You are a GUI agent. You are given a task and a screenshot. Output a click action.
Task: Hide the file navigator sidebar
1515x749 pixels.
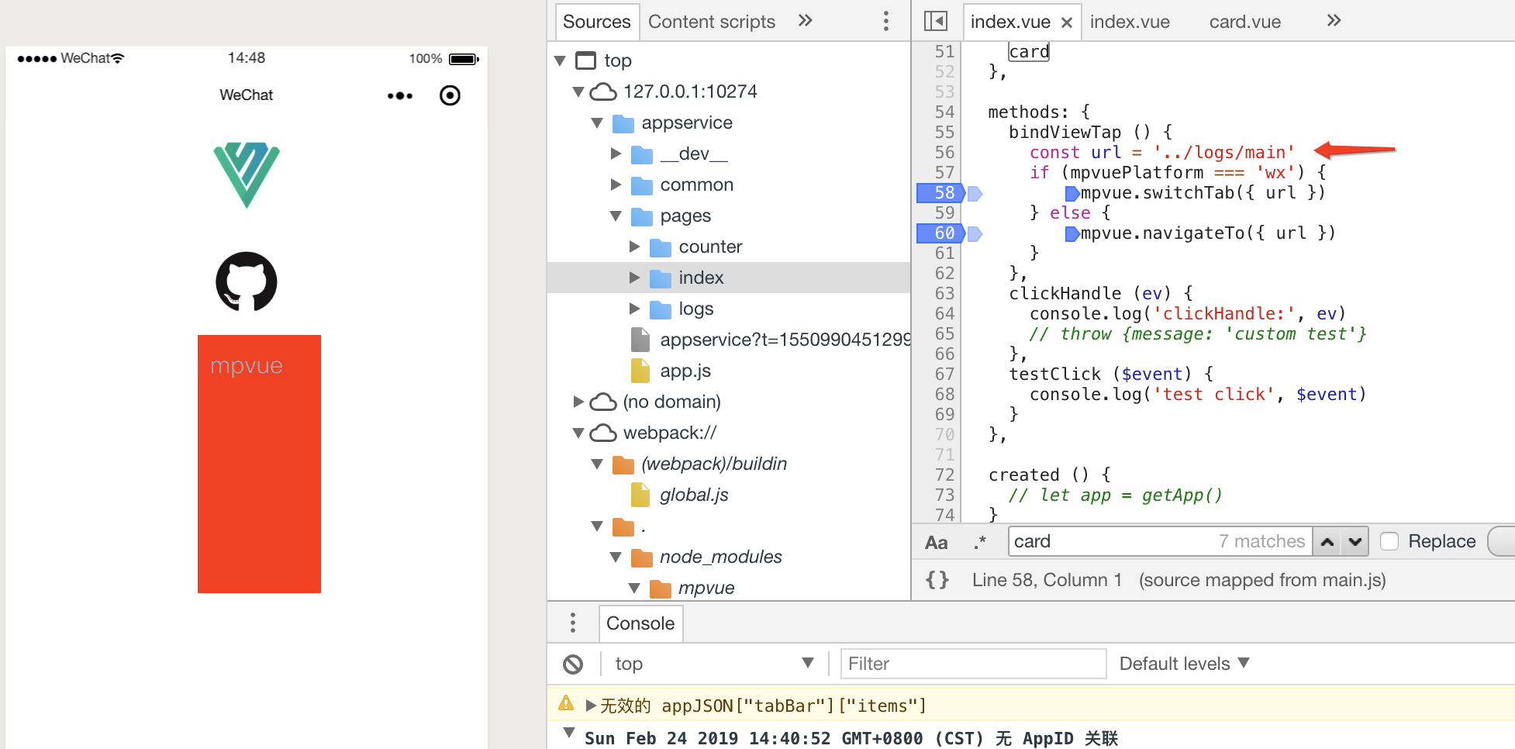[934, 21]
